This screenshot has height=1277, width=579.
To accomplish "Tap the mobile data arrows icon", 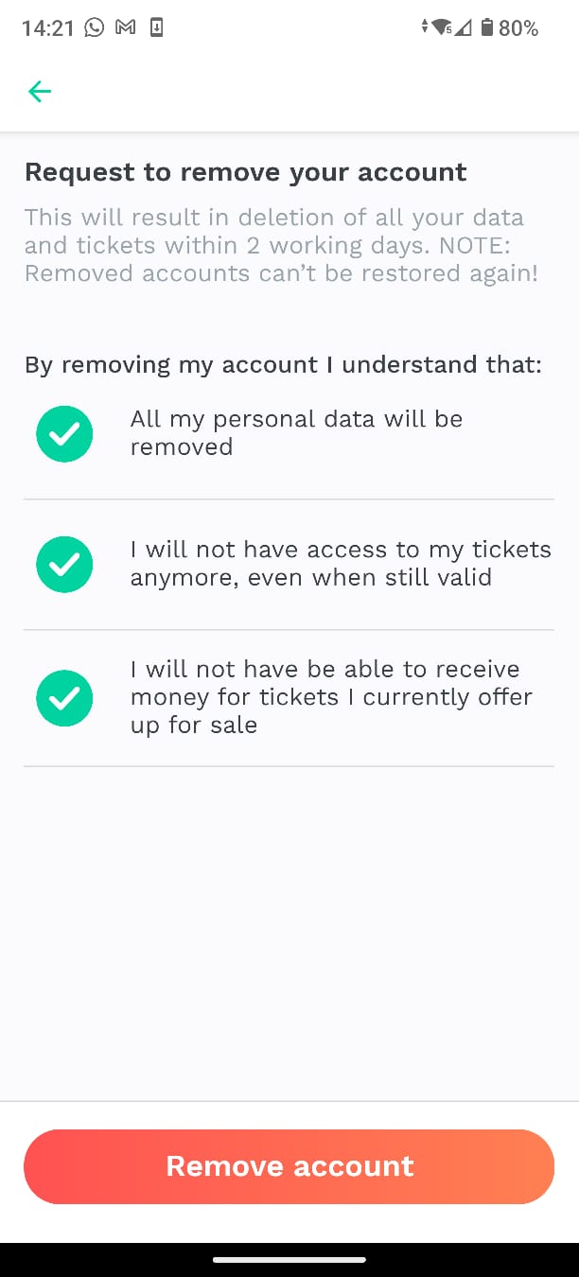I will 425,27.
